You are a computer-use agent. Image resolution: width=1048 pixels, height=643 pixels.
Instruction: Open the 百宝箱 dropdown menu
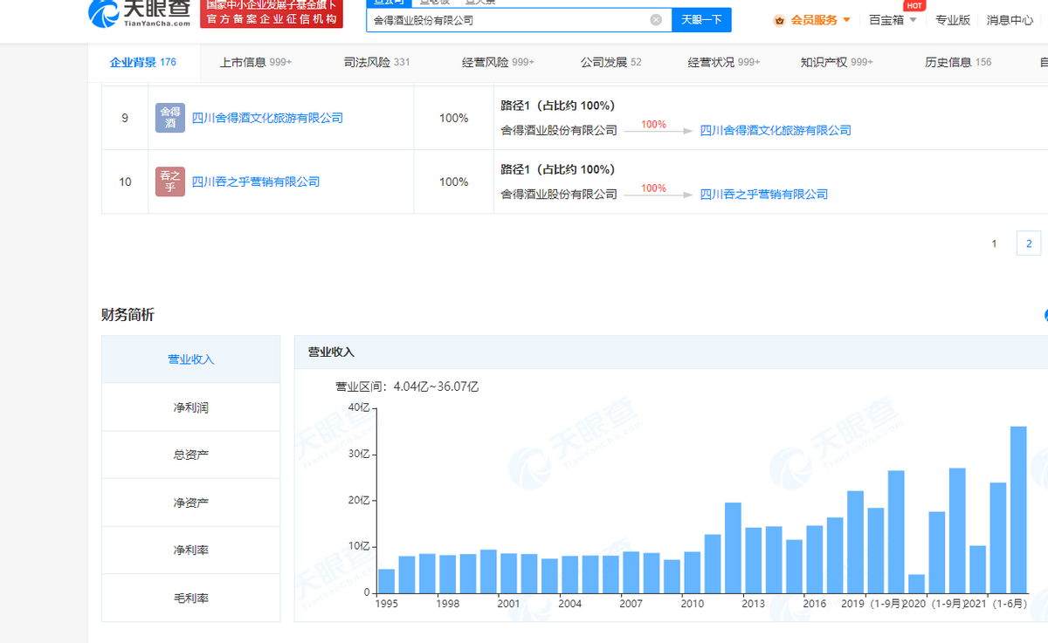[893, 20]
